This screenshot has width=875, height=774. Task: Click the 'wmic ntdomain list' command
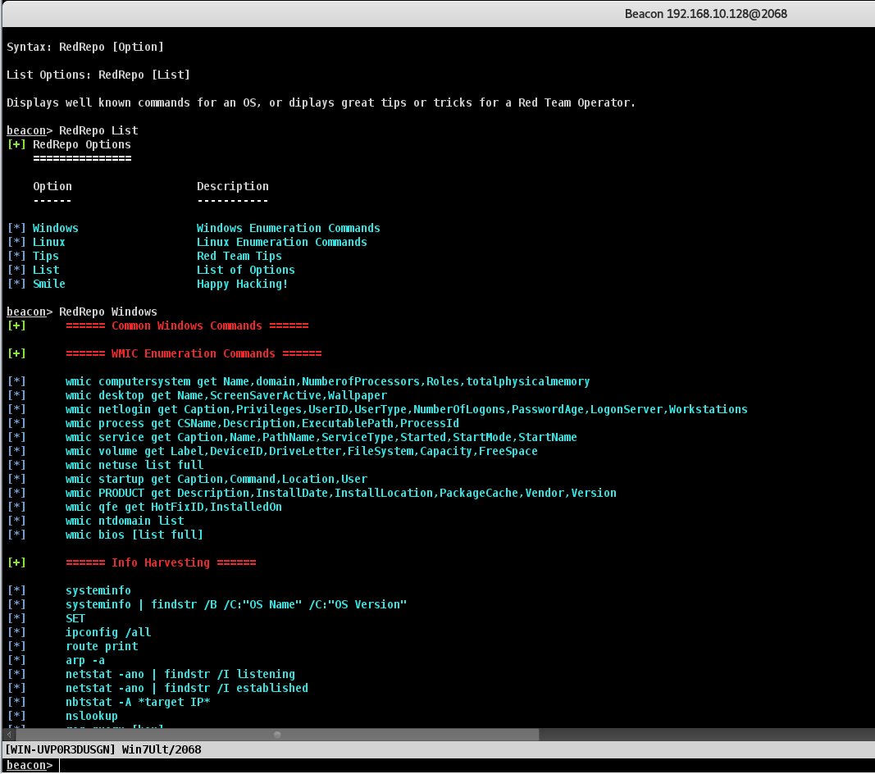(x=125, y=521)
